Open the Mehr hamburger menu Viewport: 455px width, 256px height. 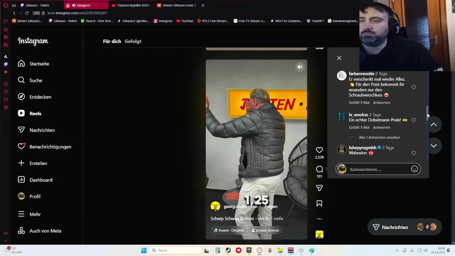(x=29, y=214)
